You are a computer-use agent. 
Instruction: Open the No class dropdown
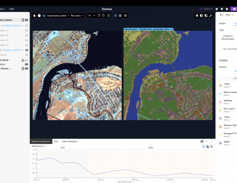click(77, 16)
